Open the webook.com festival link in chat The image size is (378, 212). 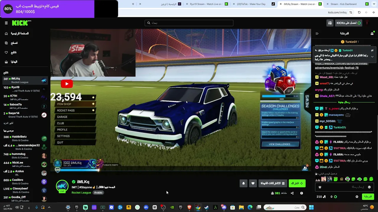341,65
